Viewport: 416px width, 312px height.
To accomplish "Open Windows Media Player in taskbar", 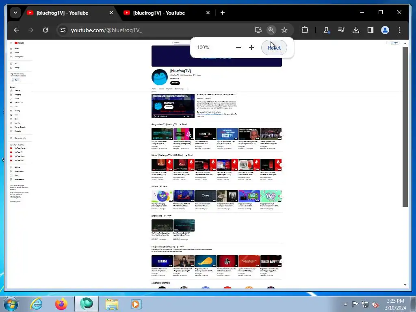I will pyautogui.click(x=136, y=304).
